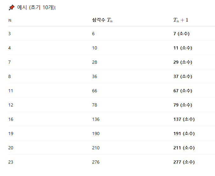Viewport: 215px width, 176px height.
Task: Click the triangular number 210 cell
Action: coord(96,148)
